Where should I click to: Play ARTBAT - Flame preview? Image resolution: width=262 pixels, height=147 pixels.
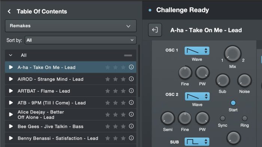pyautogui.click(x=11, y=91)
